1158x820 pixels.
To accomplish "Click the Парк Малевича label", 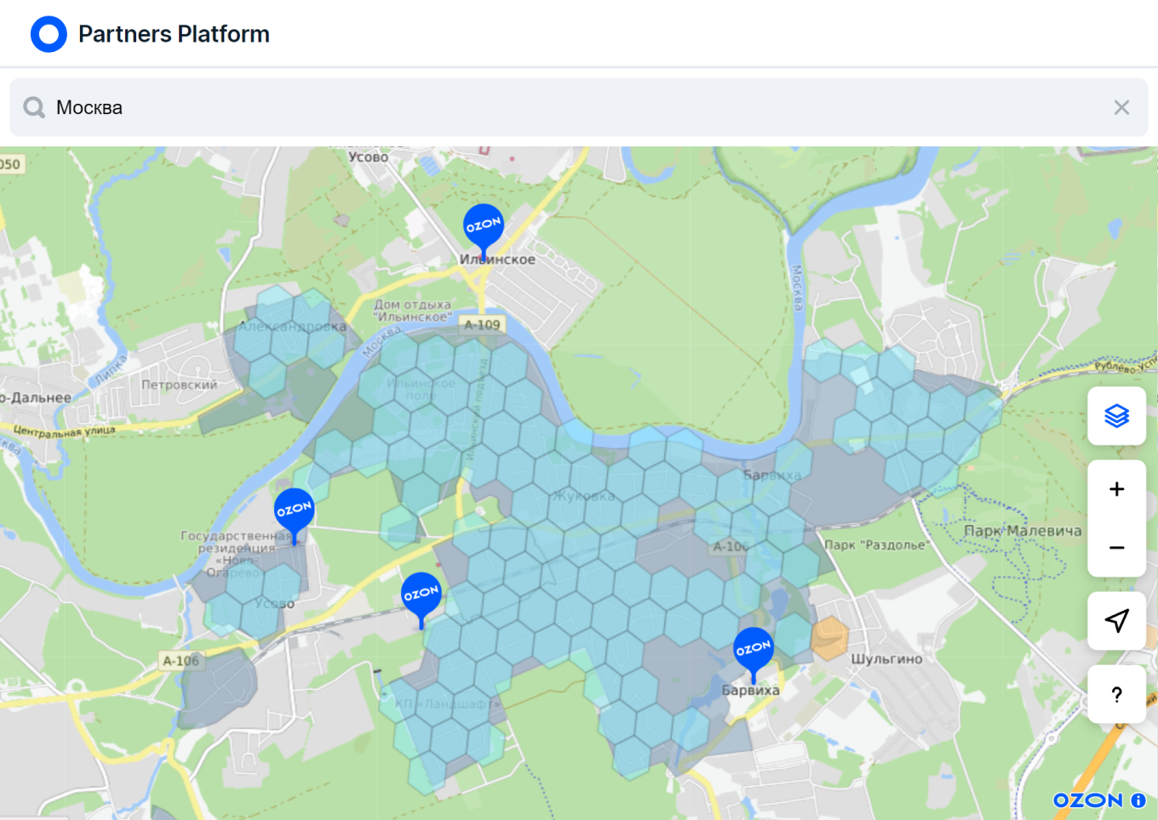I will tap(1023, 531).
